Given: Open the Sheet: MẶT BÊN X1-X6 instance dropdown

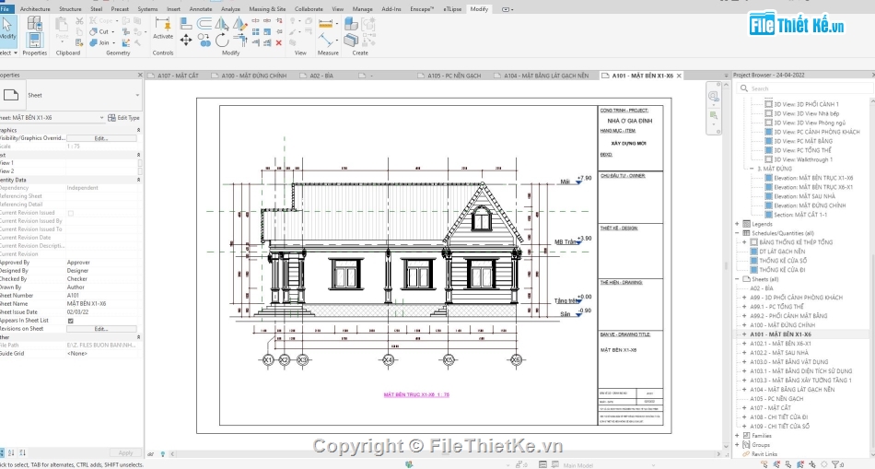Looking at the screenshot, I should (101, 118).
